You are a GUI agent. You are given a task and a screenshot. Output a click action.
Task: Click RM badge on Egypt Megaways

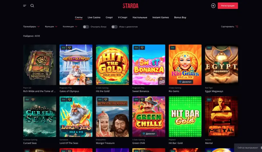coord(209,48)
